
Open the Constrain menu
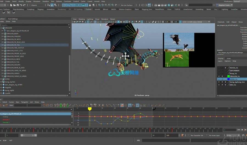tap(68, 1)
